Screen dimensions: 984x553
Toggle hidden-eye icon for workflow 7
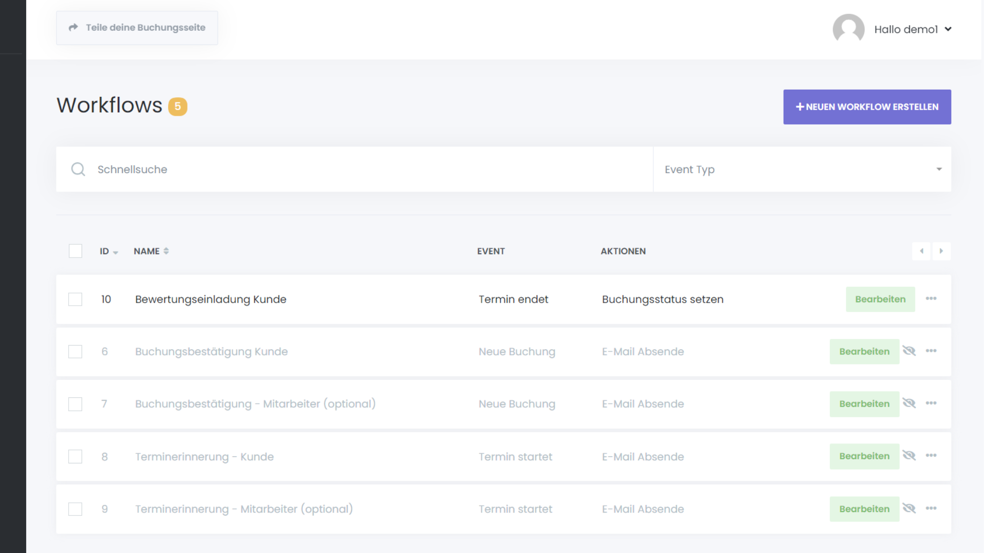[x=909, y=403]
